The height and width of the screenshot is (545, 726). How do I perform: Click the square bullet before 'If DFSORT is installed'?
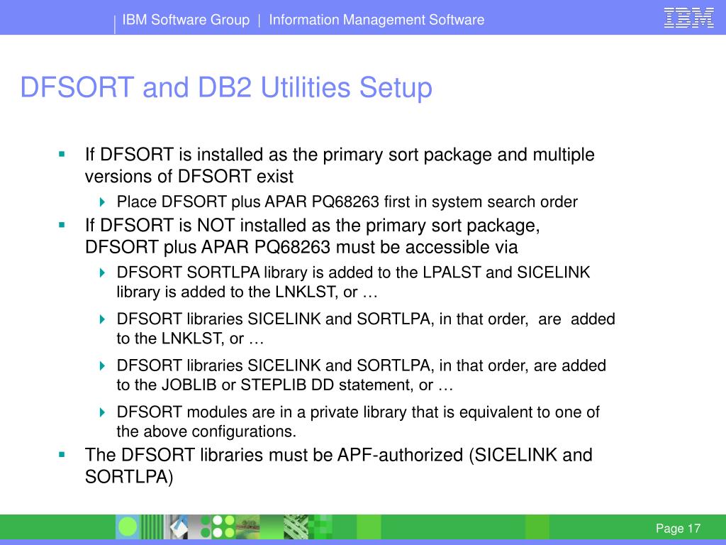[x=62, y=154]
